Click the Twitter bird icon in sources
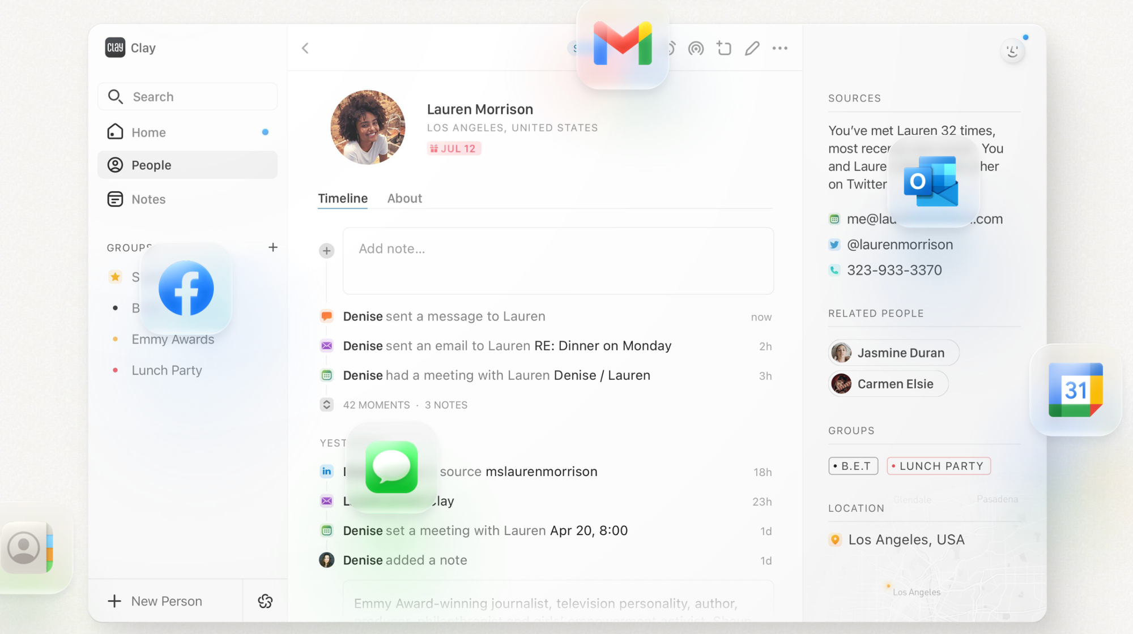Screen dimensions: 1133x634 tap(834, 245)
